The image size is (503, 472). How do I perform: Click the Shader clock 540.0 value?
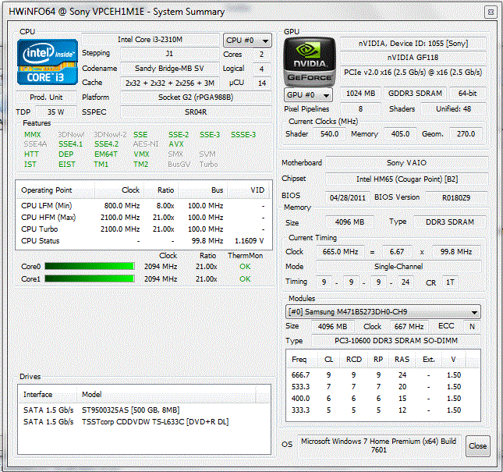point(329,134)
